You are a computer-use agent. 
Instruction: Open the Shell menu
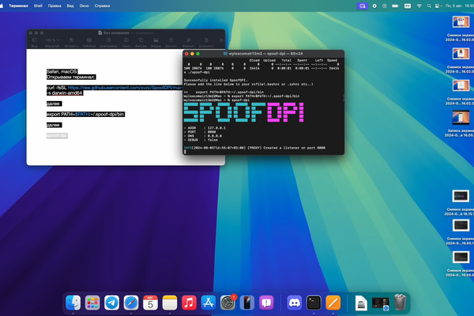tap(38, 6)
